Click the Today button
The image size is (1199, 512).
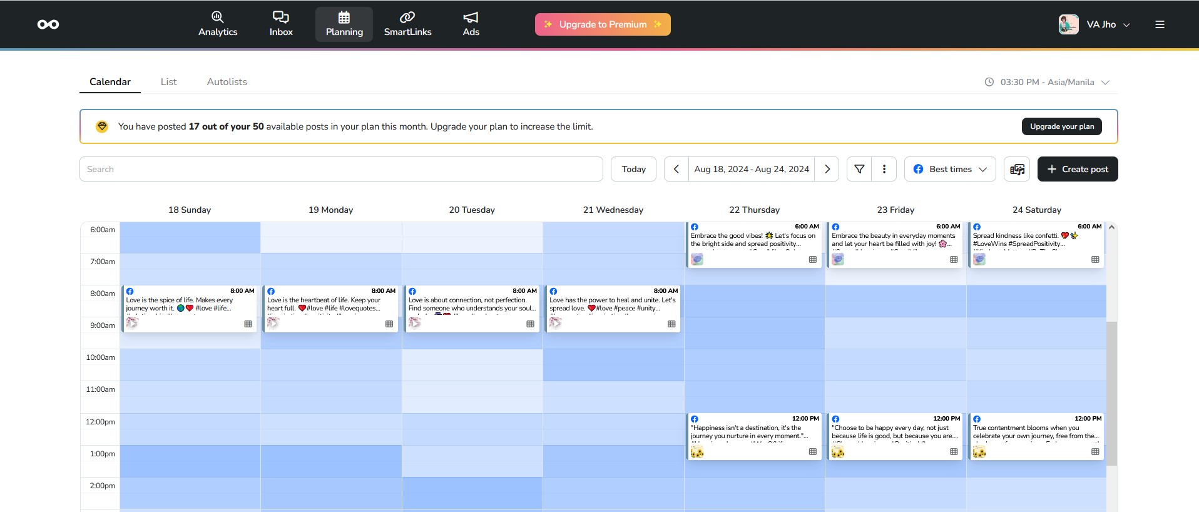(x=633, y=169)
